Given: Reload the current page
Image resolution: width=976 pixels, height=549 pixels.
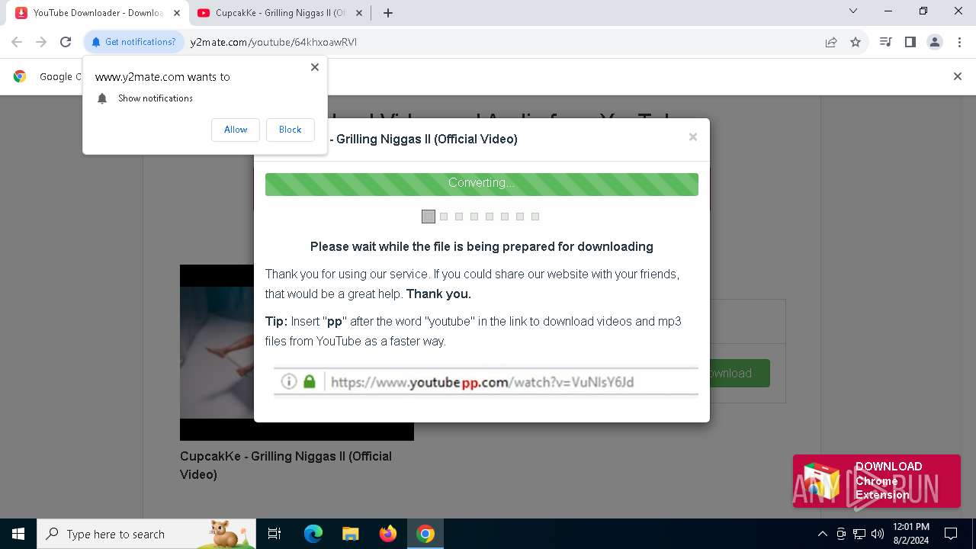Looking at the screenshot, I should 66,42.
